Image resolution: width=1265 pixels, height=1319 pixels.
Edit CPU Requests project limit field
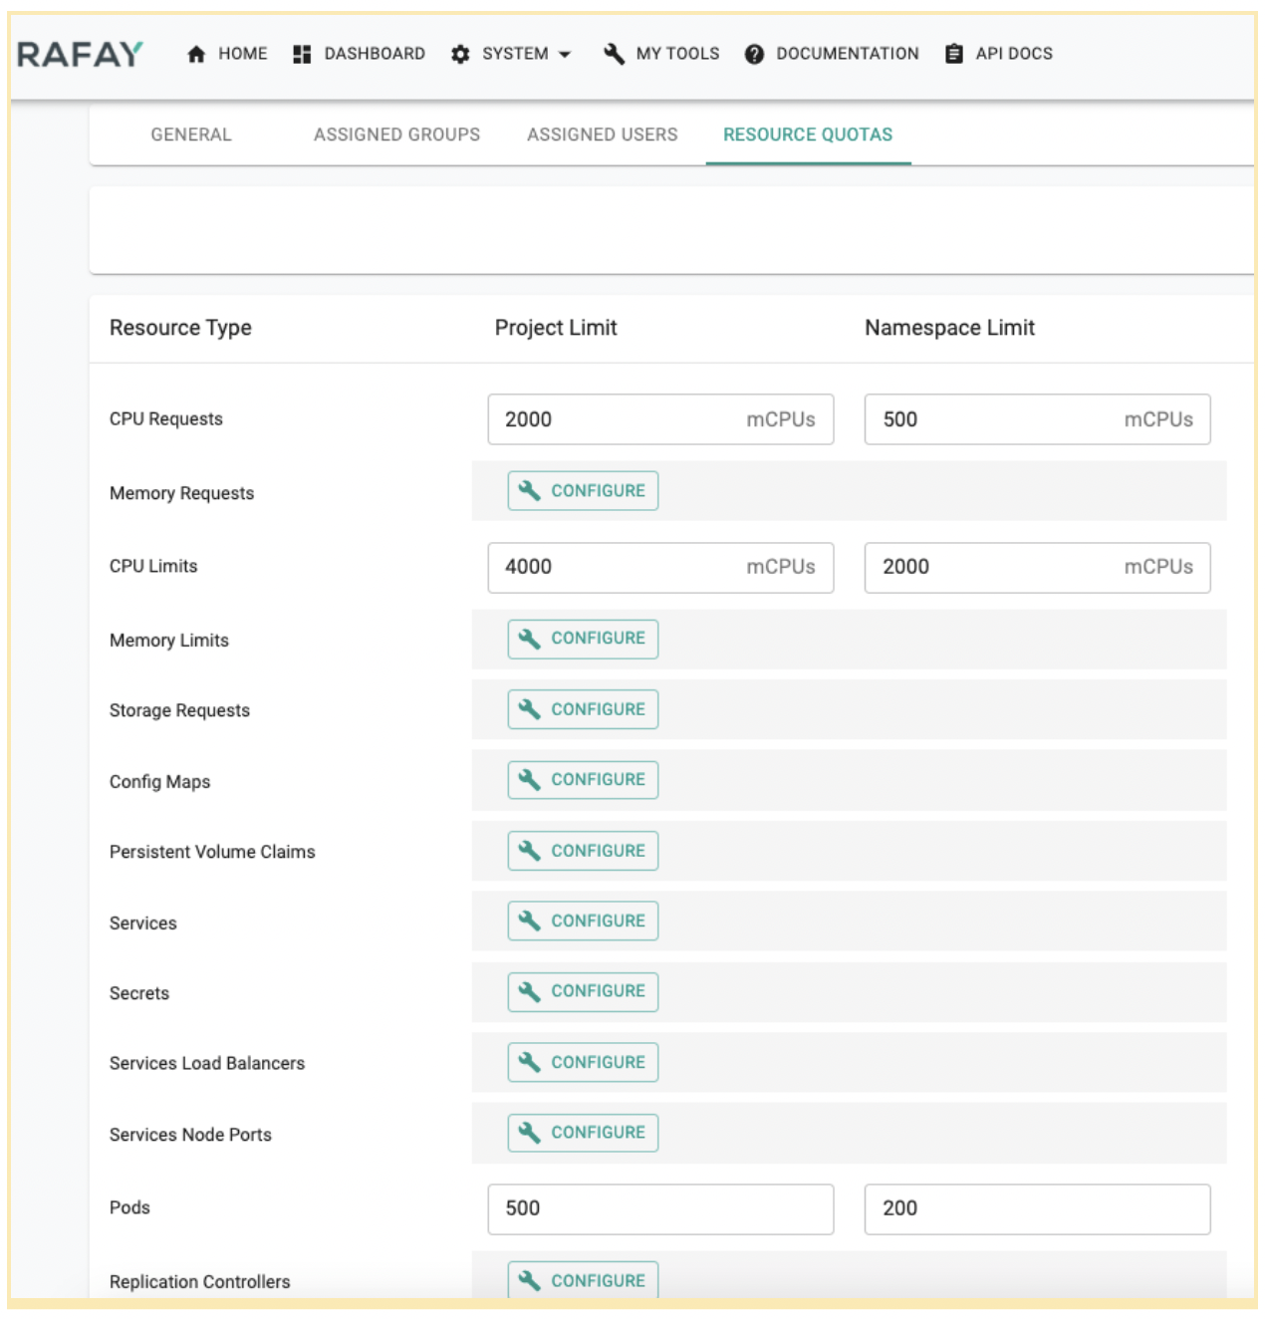click(660, 419)
